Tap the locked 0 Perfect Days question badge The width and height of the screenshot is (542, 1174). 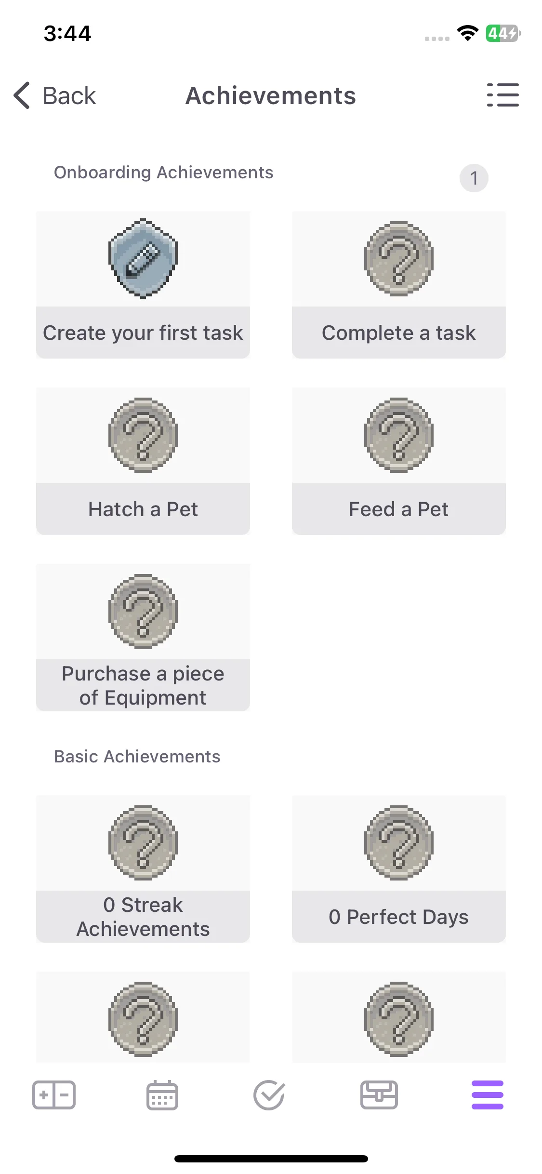click(399, 843)
